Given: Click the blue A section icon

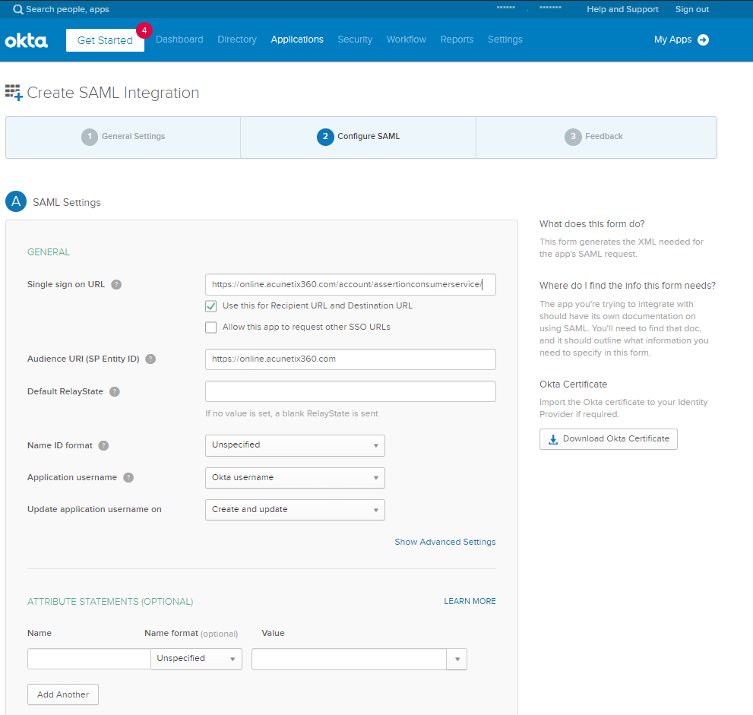Looking at the screenshot, I should 16,201.
